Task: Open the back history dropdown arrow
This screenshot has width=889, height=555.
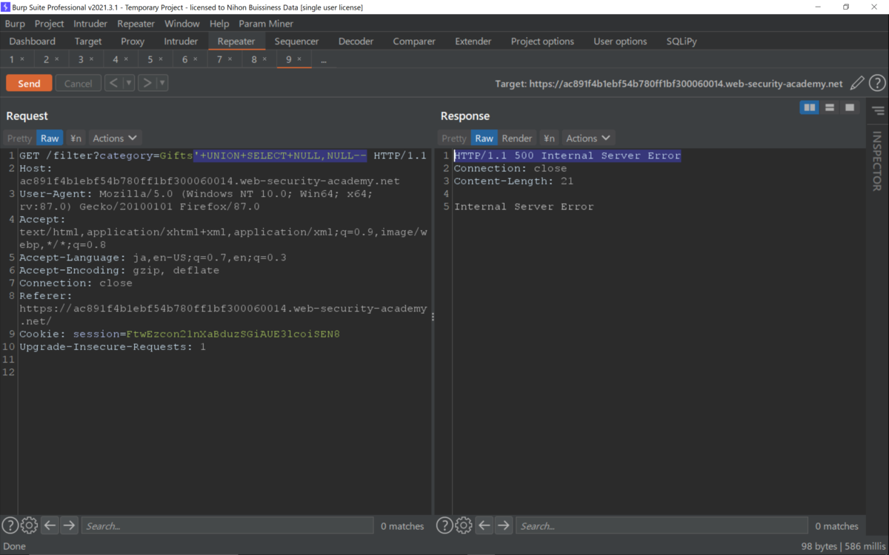Action: [x=128, y=83]
